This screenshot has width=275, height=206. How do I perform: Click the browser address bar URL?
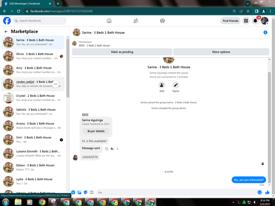click(62, 11)
